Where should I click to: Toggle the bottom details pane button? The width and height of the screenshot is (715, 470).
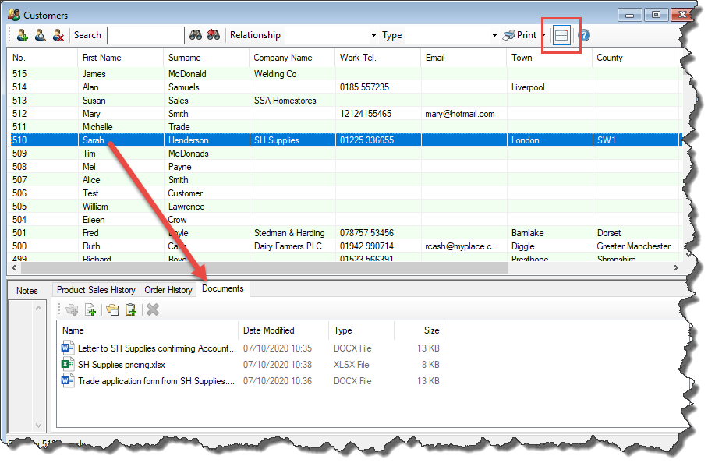561,35
